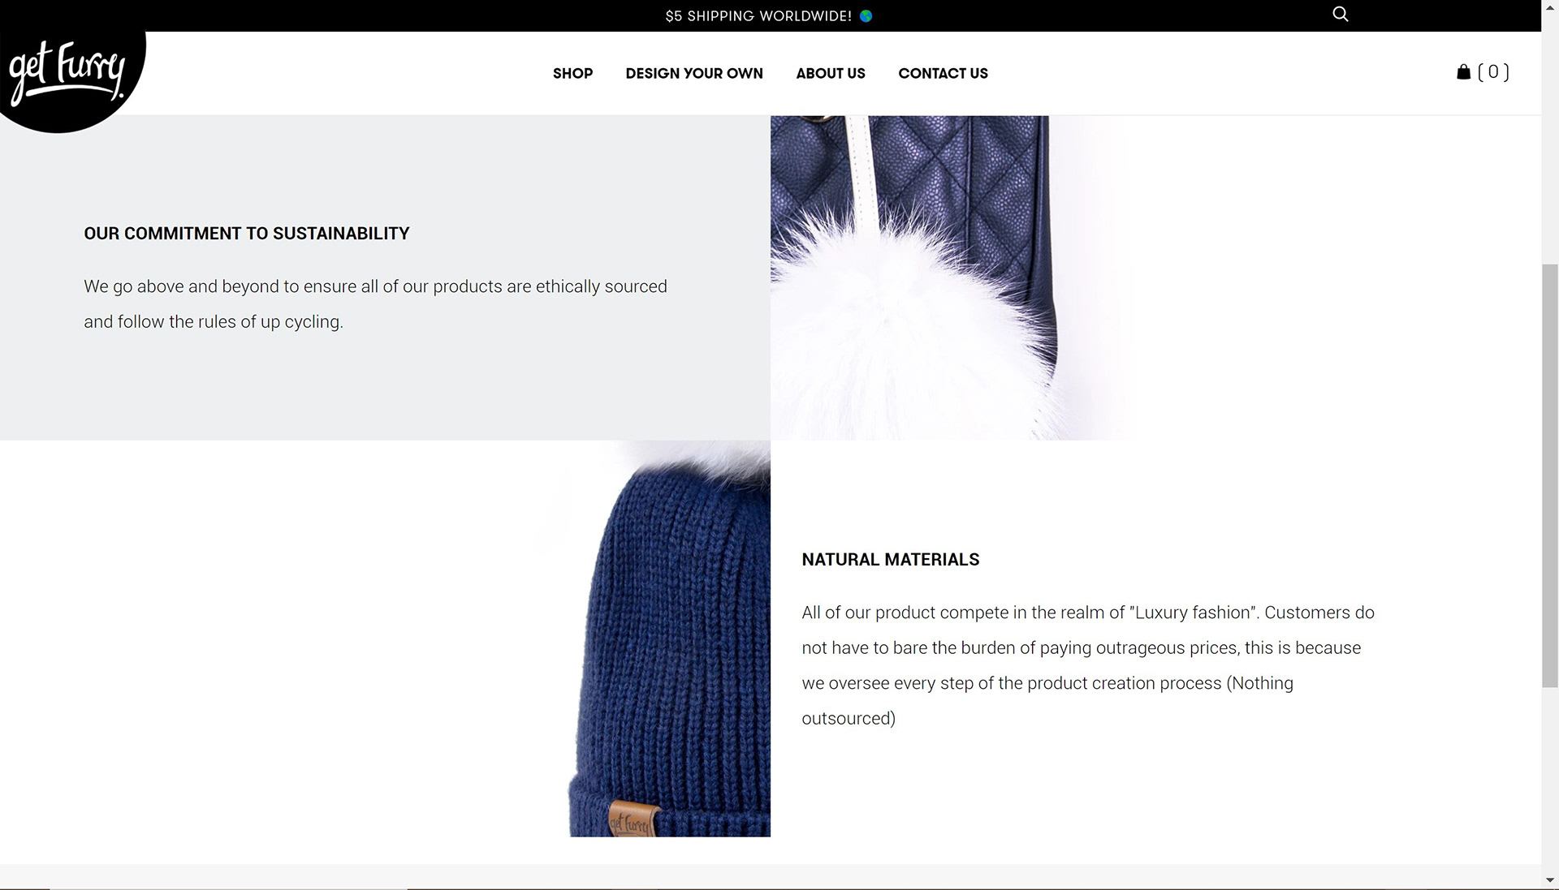1559x890 pixels.
Task: Click the ethically sourced paragraph text
Action: [x=375, y=304]
